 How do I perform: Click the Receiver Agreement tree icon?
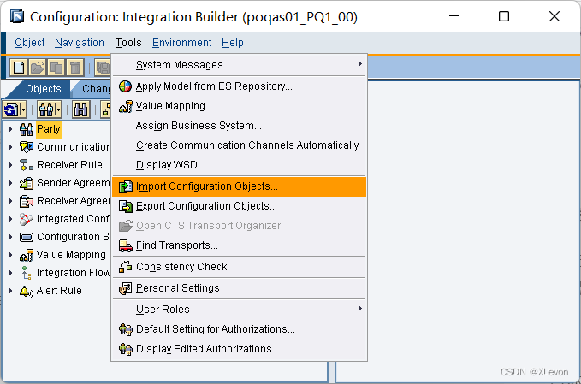pyautogui.click(x=27, y=201)
